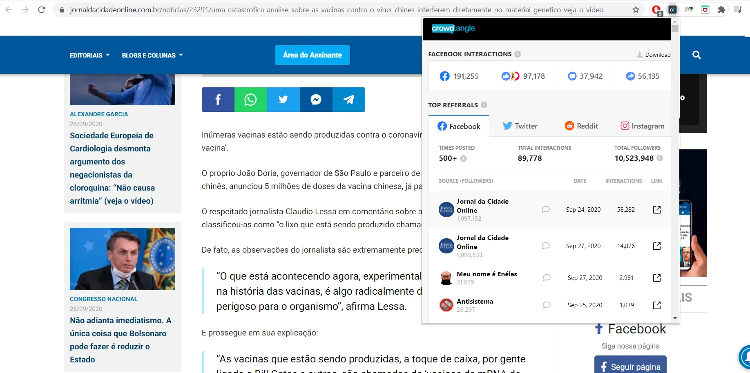
Task: Expand the Editoriais dropdown menu
Action: 89,55
